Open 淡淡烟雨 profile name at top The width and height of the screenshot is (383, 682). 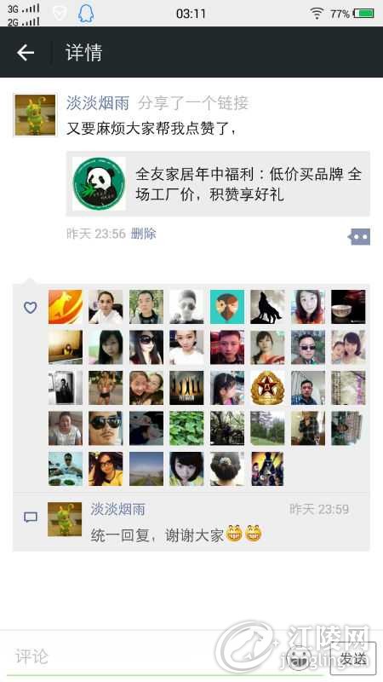tap(98, 103)
